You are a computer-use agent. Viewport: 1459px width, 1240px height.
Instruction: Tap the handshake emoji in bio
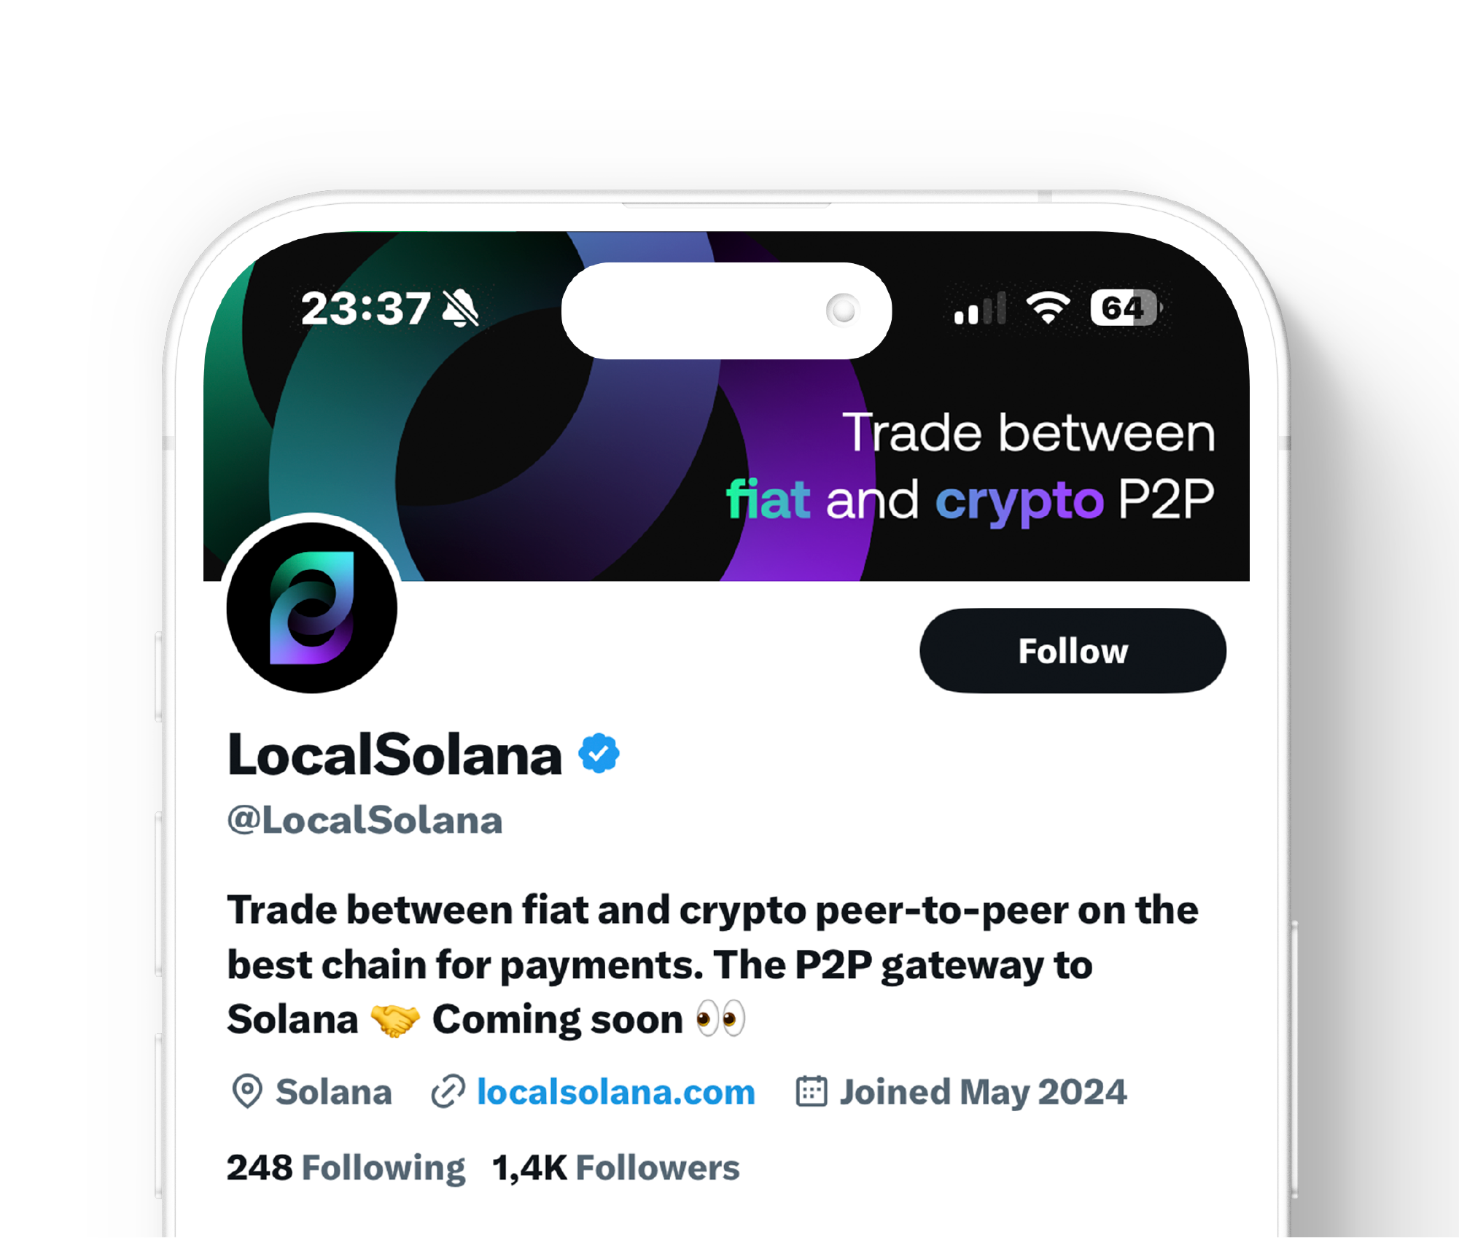click(x=395, y=1020)
